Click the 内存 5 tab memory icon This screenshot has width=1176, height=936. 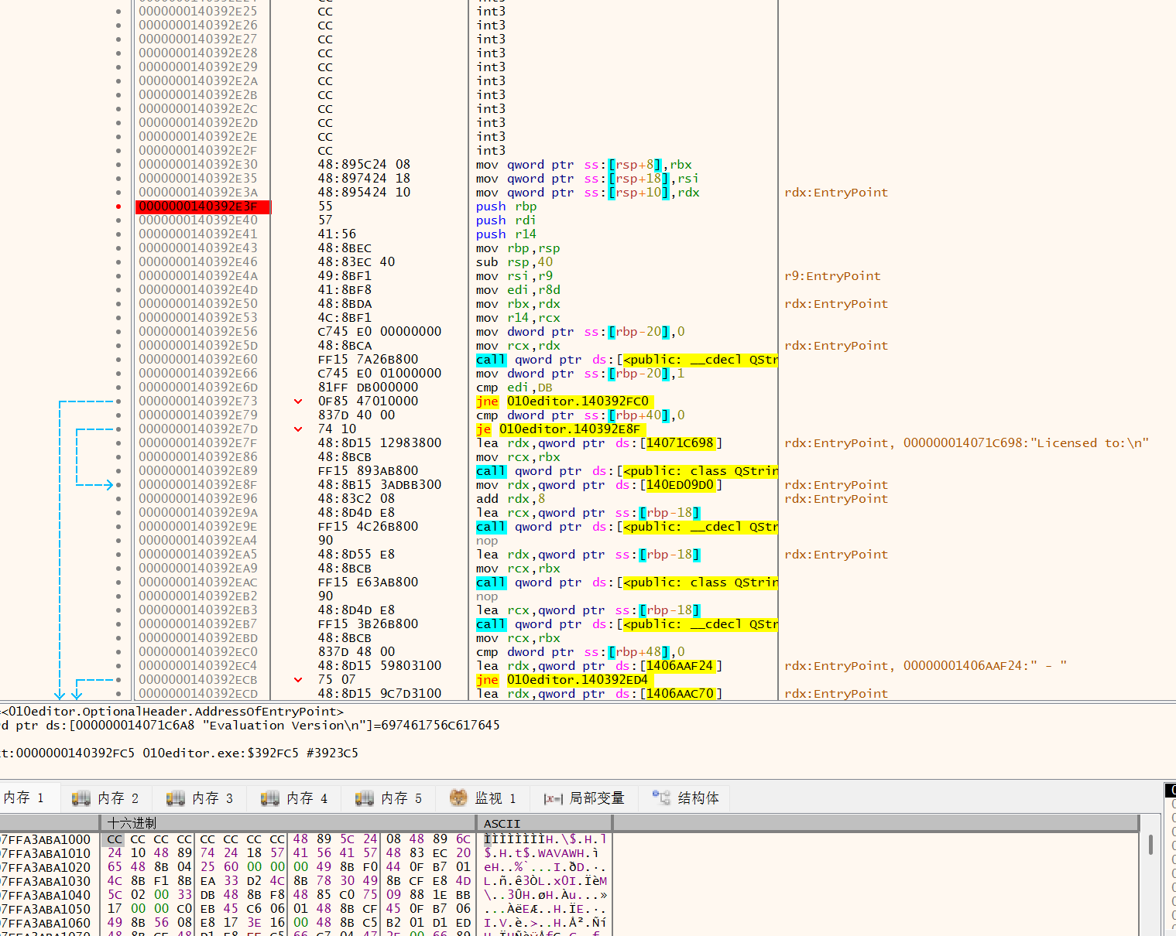364,798
